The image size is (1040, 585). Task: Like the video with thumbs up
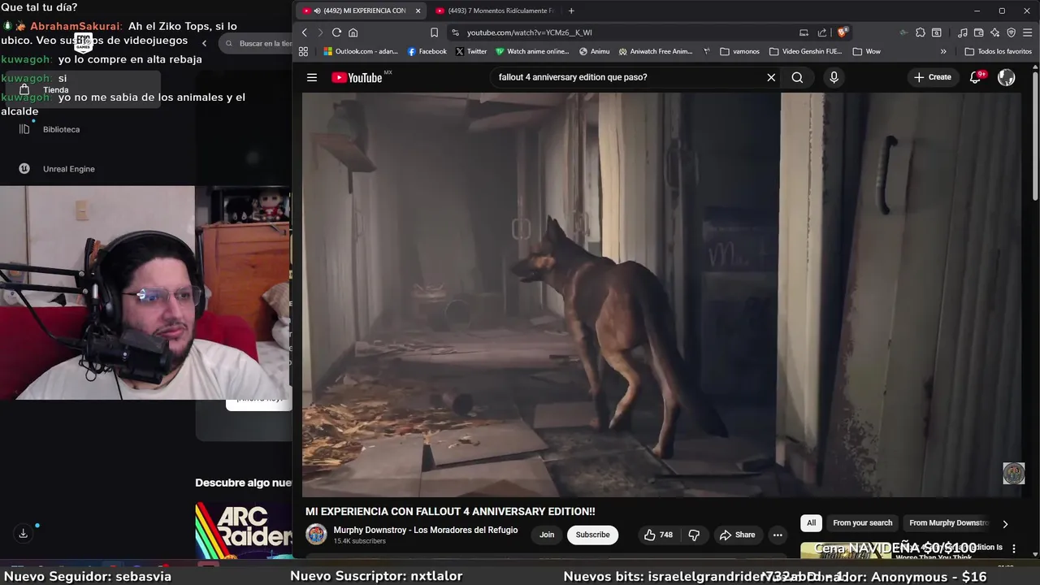click(658, 535)
